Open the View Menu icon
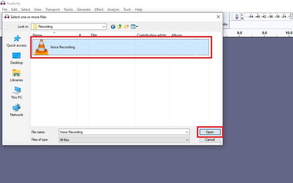This screenshot has width=293, height=183. pos(134,27)
